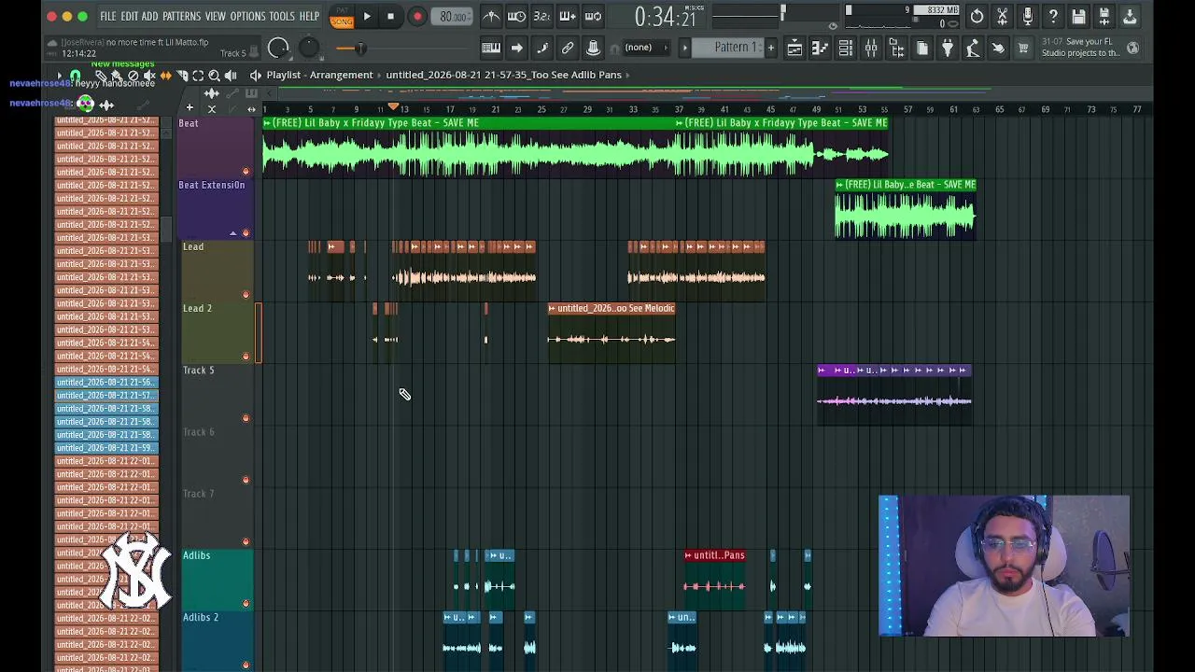The height and width of the screenshot is (672, 1195).
Task: Open the project picker icon
Action: [922, 49]
